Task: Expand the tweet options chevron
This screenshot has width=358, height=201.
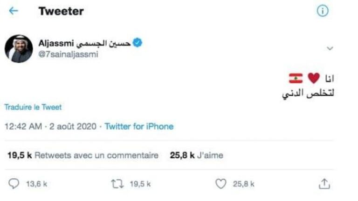Action: pos(330,48)
